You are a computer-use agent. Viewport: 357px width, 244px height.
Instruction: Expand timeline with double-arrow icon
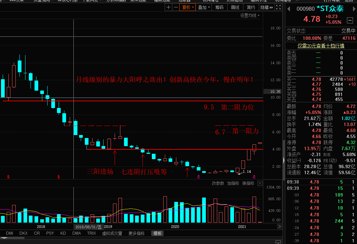280,227
